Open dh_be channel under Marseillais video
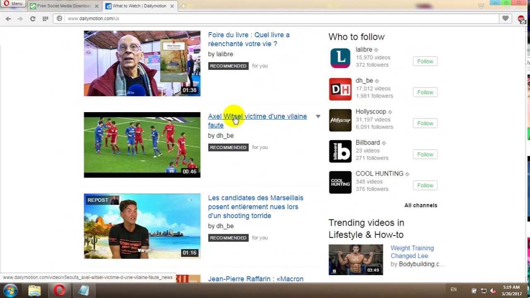The image size is (530, 298). tap(225, 226)
